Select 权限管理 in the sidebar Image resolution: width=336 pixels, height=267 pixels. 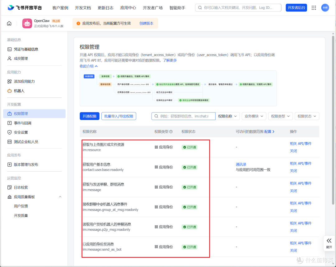34,114
